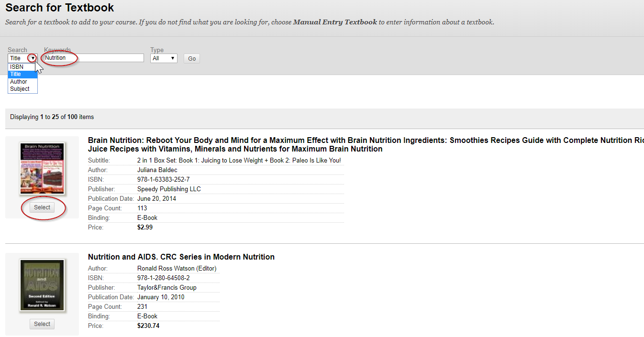Click the Displaying 1 to 25 results text

(52, 117)
